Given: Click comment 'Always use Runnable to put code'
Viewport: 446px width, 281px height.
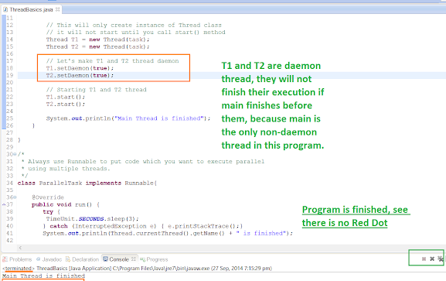Looking at the screenshot, I should click(x=143, y=162).
